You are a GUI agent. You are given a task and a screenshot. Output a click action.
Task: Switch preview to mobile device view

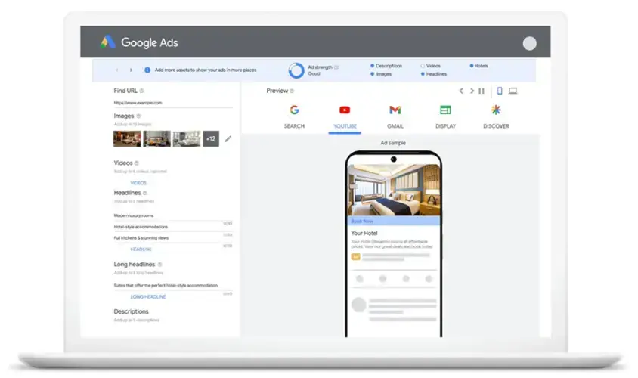pyautogui.click(x=499, y=91)
